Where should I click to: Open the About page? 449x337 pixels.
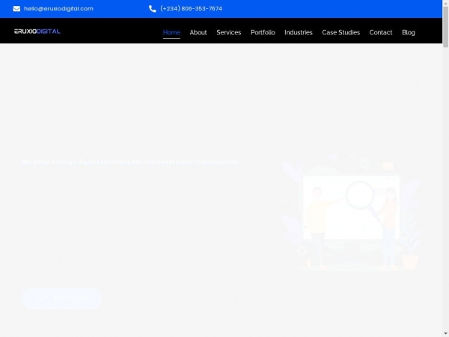(x=198, y=32)
